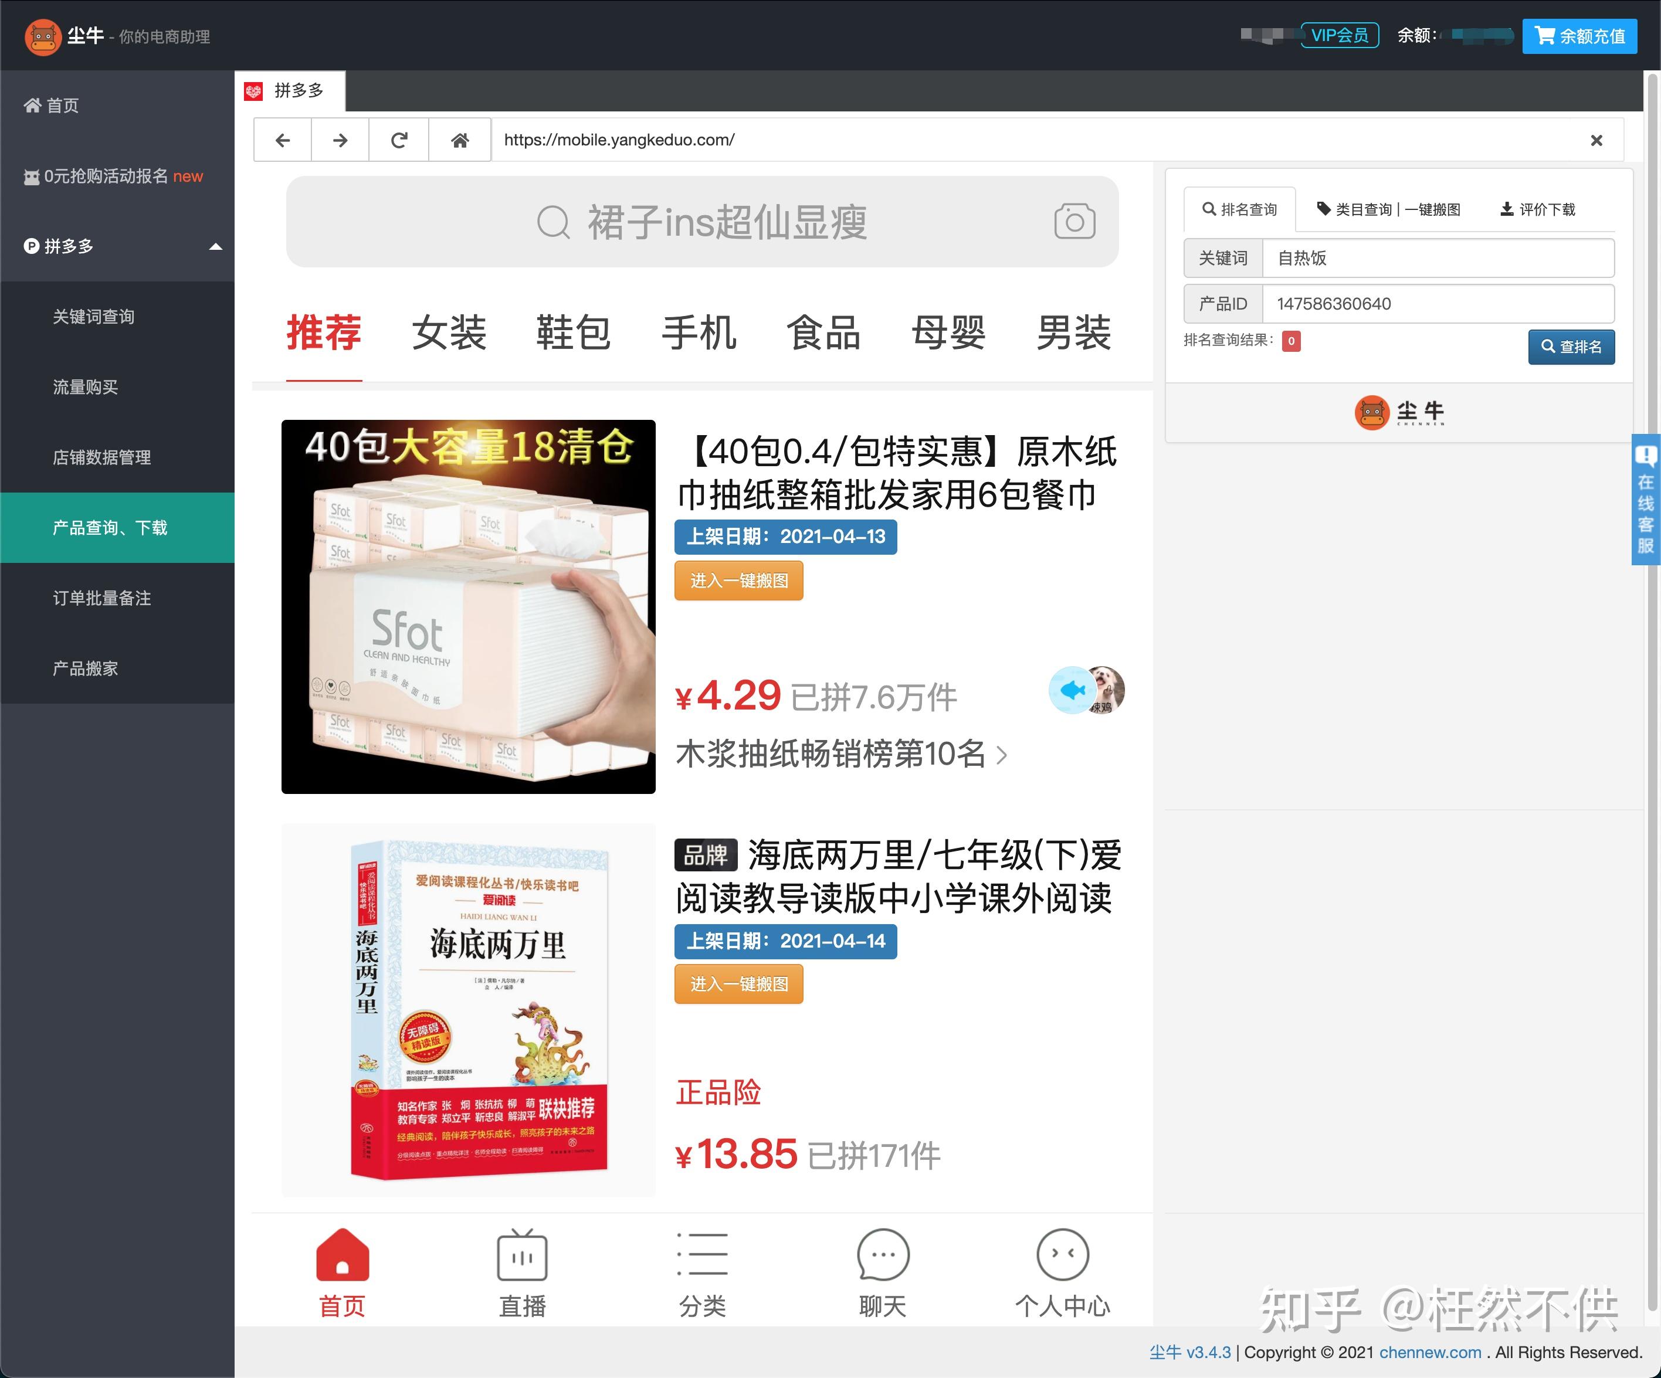Switch to 类目查询 | 一键搬图 tab
The image size is (1661, 1378).
click(1388, 209)
